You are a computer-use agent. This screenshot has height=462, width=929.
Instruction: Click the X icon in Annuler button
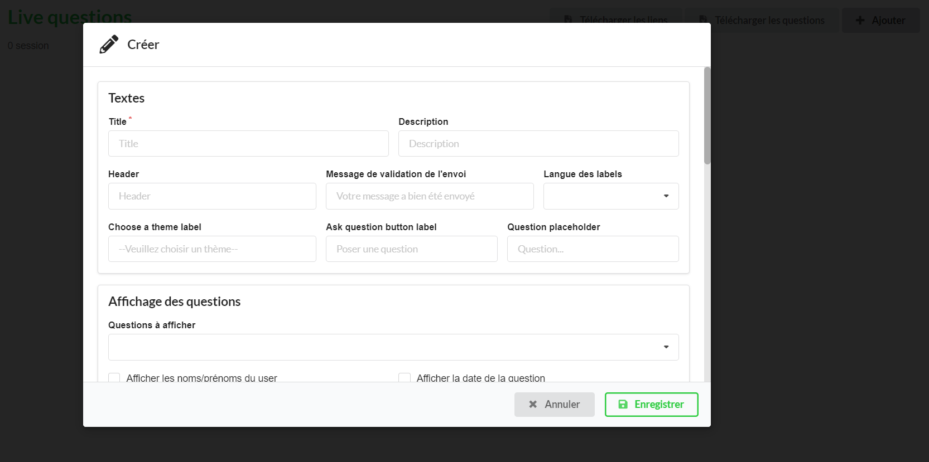pos(533,405)
